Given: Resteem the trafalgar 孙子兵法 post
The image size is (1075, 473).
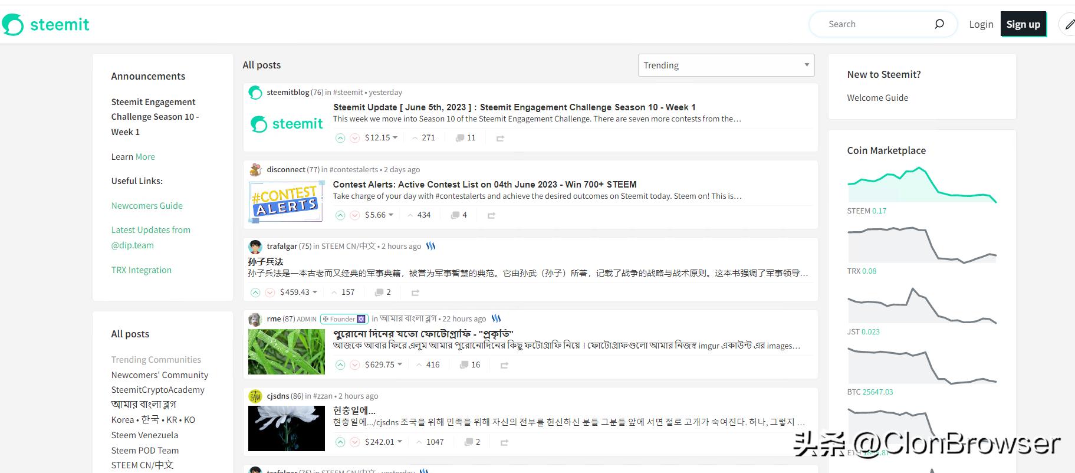Looking at the screenshot, I should coord(415,293).
